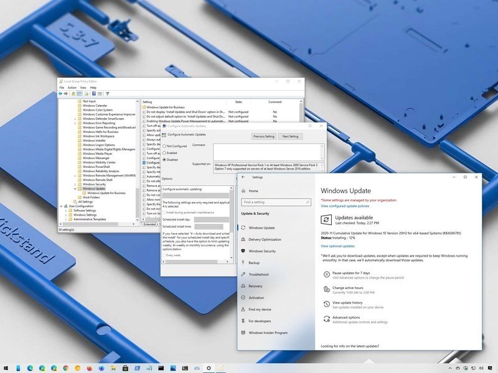Image resolution: width=498 pixels, height=373 pixels.
Task: Click View optional updates link
Action: [x=337, y=246]
